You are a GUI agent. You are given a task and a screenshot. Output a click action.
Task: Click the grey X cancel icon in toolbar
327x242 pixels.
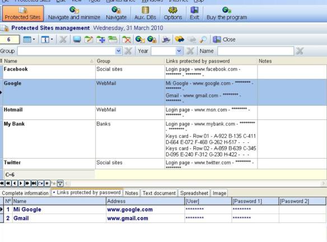(x=63, y=39)
